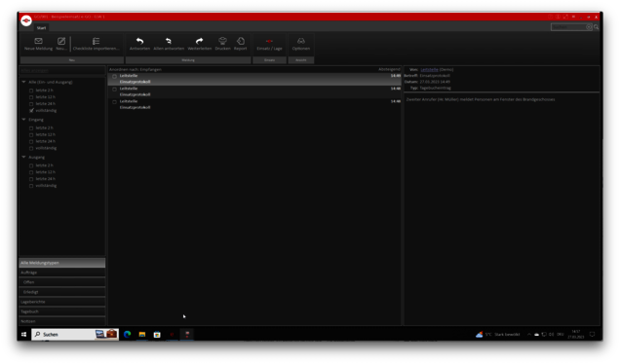620x364 pixels.
Task: Click the taskbar clock showing date and time
Action: [576, 335]
